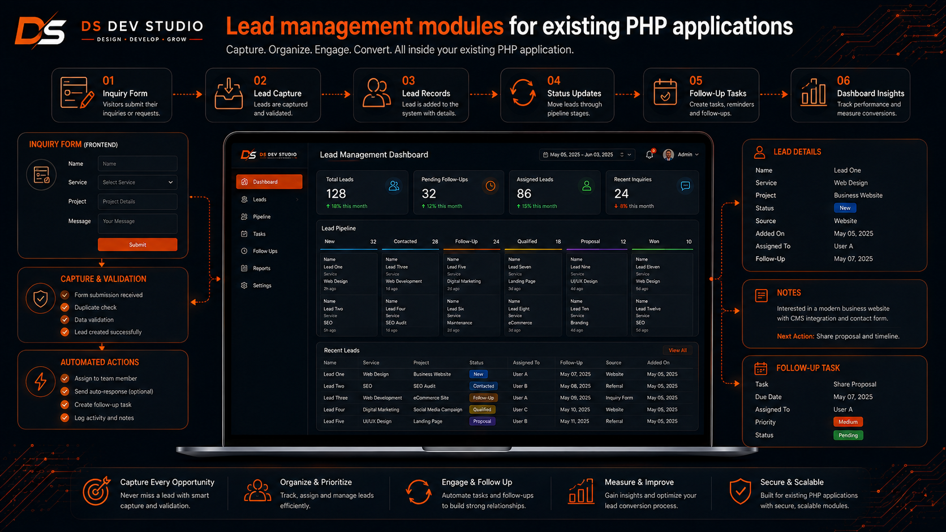Click the Lead Details person icon
This screenshot has width=946, height=532.
pos(760,152)
